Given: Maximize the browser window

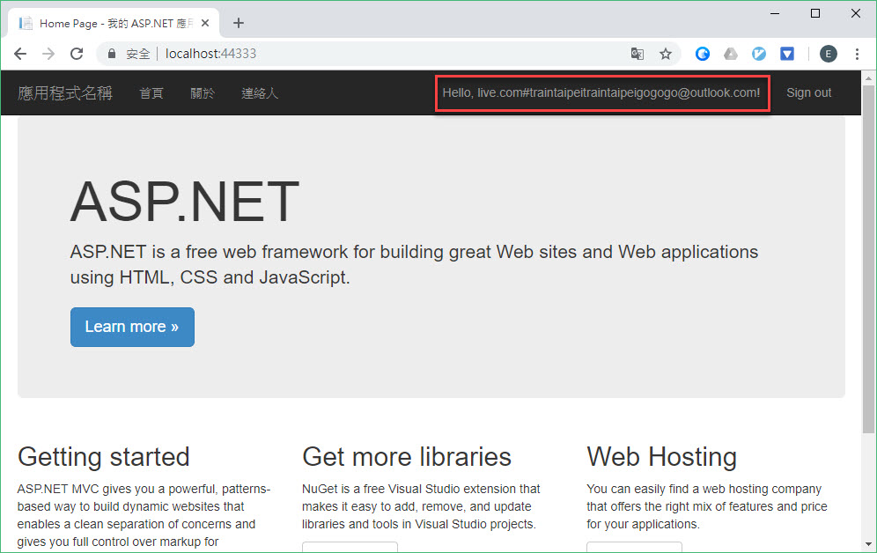Looking at the screenshot, I should click(815, 13).
